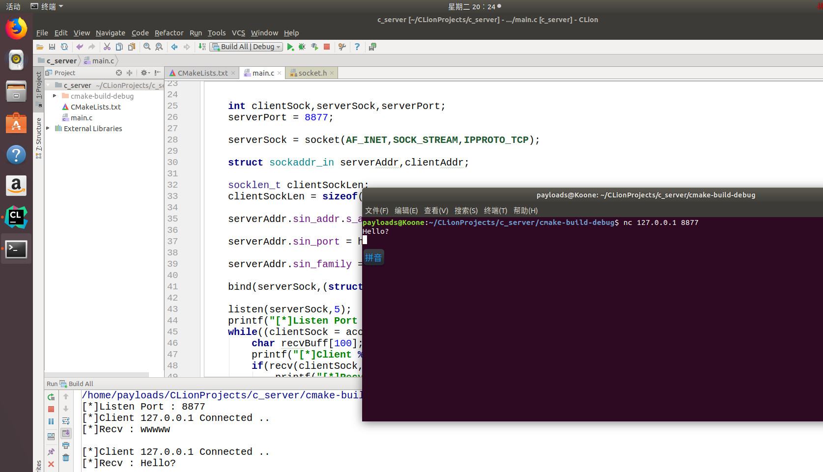Stop the process with red square in toolbar
Image resolution: width=823 pixels, height=472 pixels.
tap(327, 47)
